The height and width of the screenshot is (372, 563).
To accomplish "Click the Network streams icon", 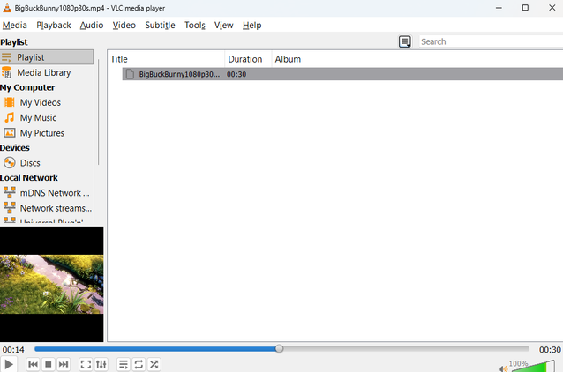I will [x=10, y=208].
